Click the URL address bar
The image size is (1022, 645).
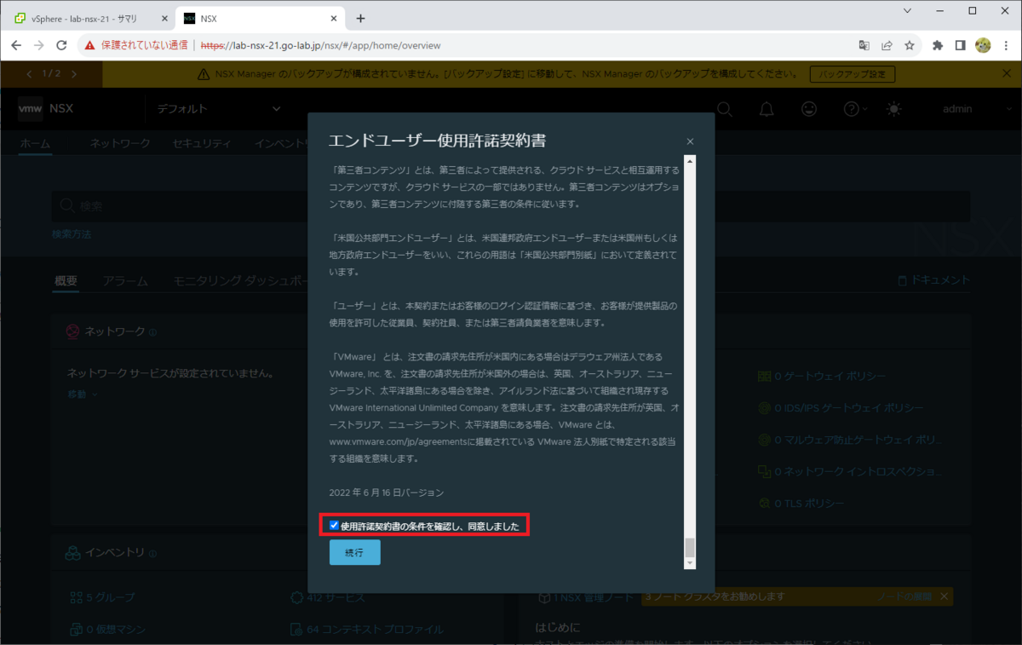[477, 45]
